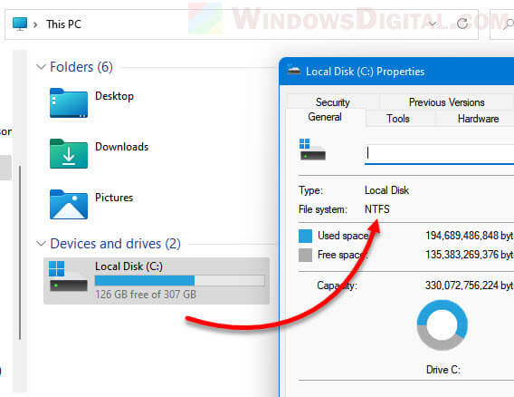Open the Pictures folder icon
514x397 pixels.
click(69, 204)
